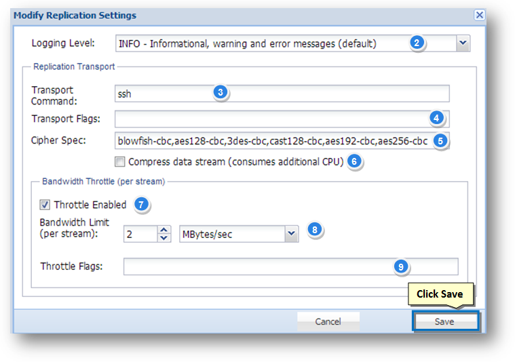Click callout marker number 7
This screenshot has width=515, height=362.
(x=140, y=204)
